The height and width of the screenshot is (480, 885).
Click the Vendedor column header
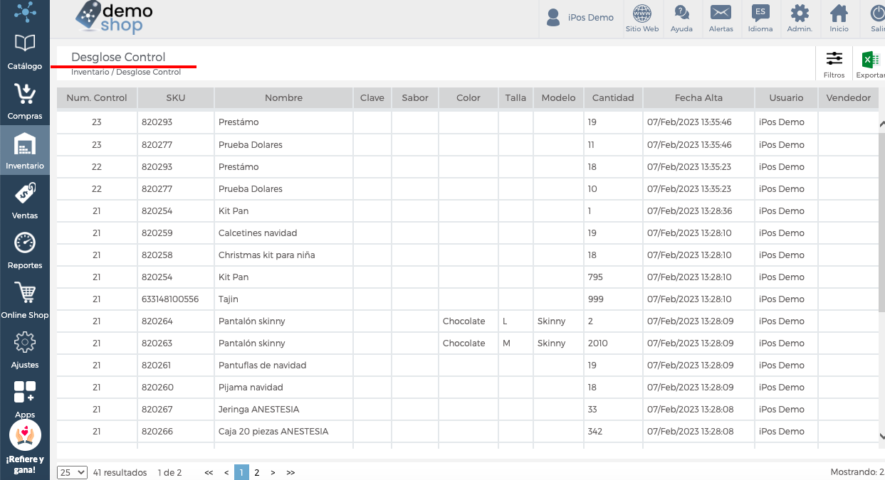(x=849, y=98)
